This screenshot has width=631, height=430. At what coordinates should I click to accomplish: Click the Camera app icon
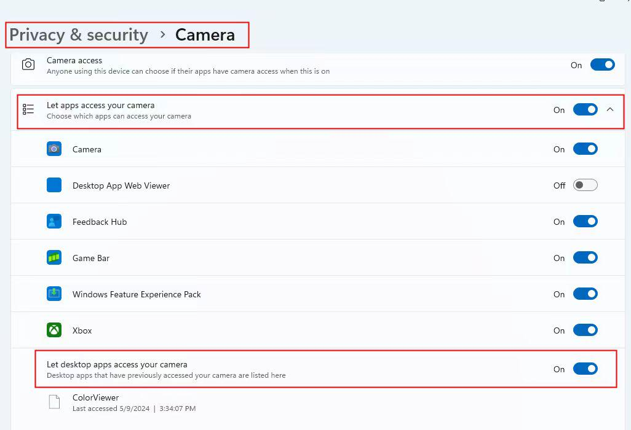(x=54, y=149)
